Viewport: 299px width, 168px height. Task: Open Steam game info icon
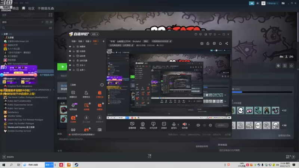pyautogui.click(x=285, y=66)
